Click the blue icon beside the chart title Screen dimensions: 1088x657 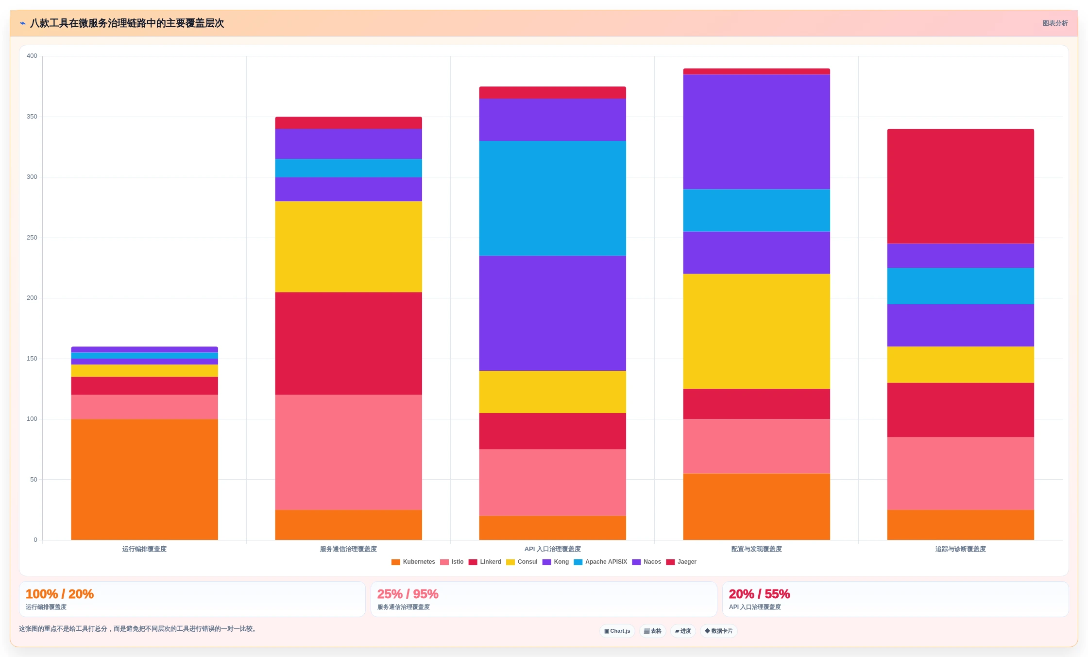click(x=23, y=23)
